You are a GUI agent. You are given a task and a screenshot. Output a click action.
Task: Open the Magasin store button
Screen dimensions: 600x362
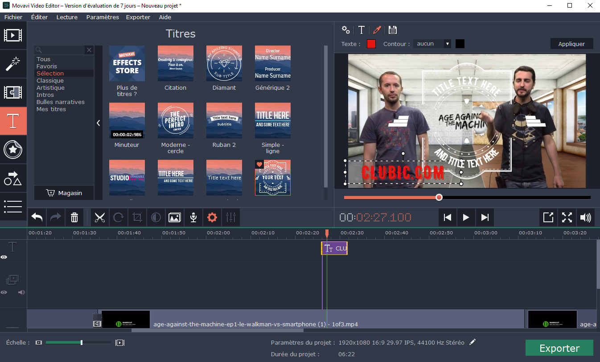(64, 193)
